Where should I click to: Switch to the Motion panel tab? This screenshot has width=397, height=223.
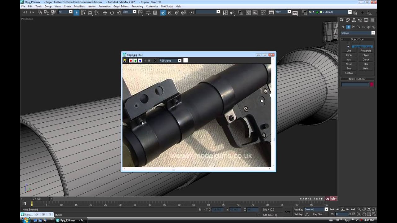click(x=360, y=20)
